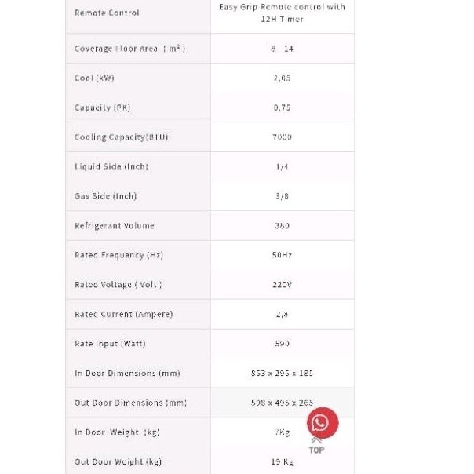The image size is (474, 474).
Task: Click the Coverage Floor Area label
Action: (129, 49)
